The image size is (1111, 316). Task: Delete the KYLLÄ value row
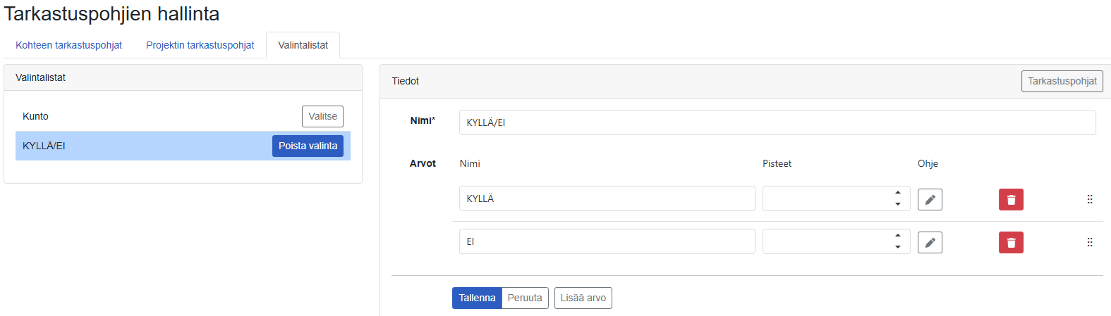[1011, 200]
